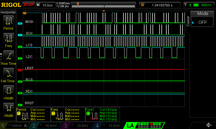This screenshot has height=129, width=216.
Task: Toggle LA digital channel 8 indicator
Action: (139, 127)
